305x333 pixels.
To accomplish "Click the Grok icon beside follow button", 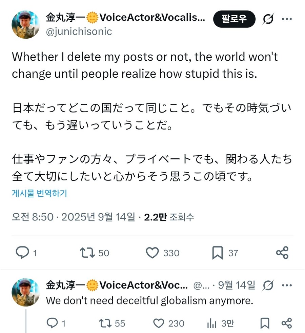I will (x=268, y=20).
